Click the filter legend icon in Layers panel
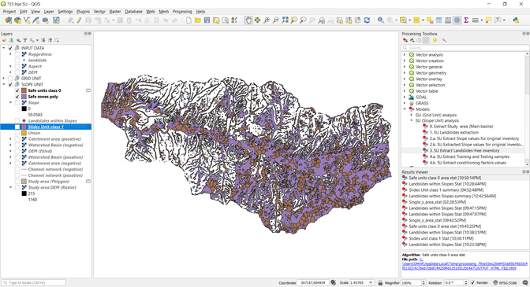The height and width of the screenshot is (287, 530). [x=25, y=40]
